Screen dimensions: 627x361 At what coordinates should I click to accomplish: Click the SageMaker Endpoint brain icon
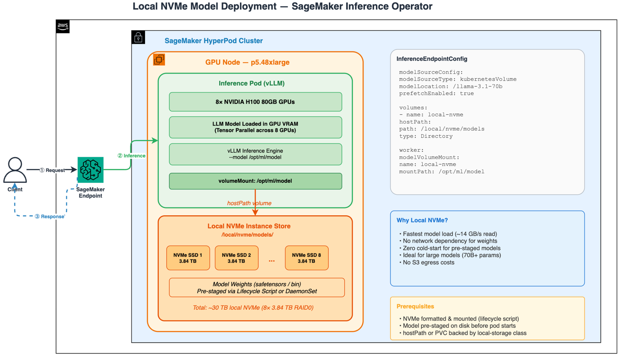(90, 169)
